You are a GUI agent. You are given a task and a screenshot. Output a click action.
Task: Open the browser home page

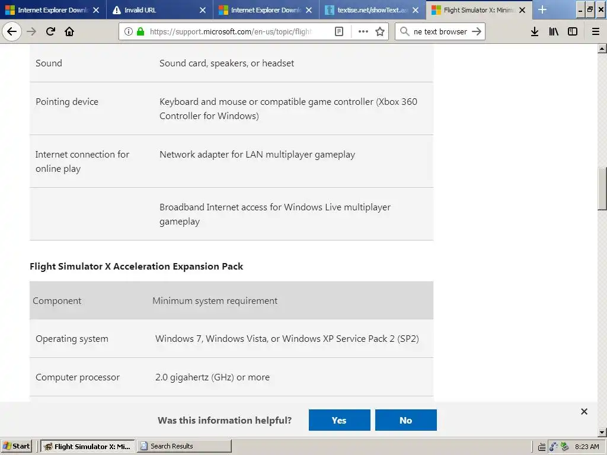click(x=69, y=31)
